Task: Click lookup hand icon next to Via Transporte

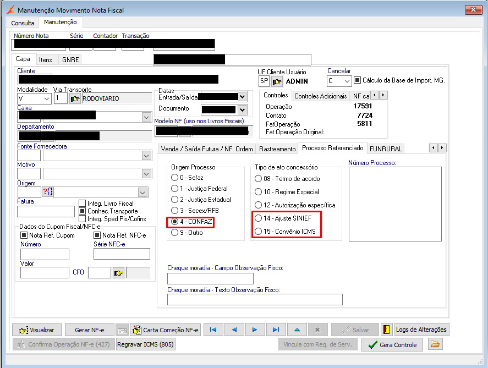Action: pos(75,98)
